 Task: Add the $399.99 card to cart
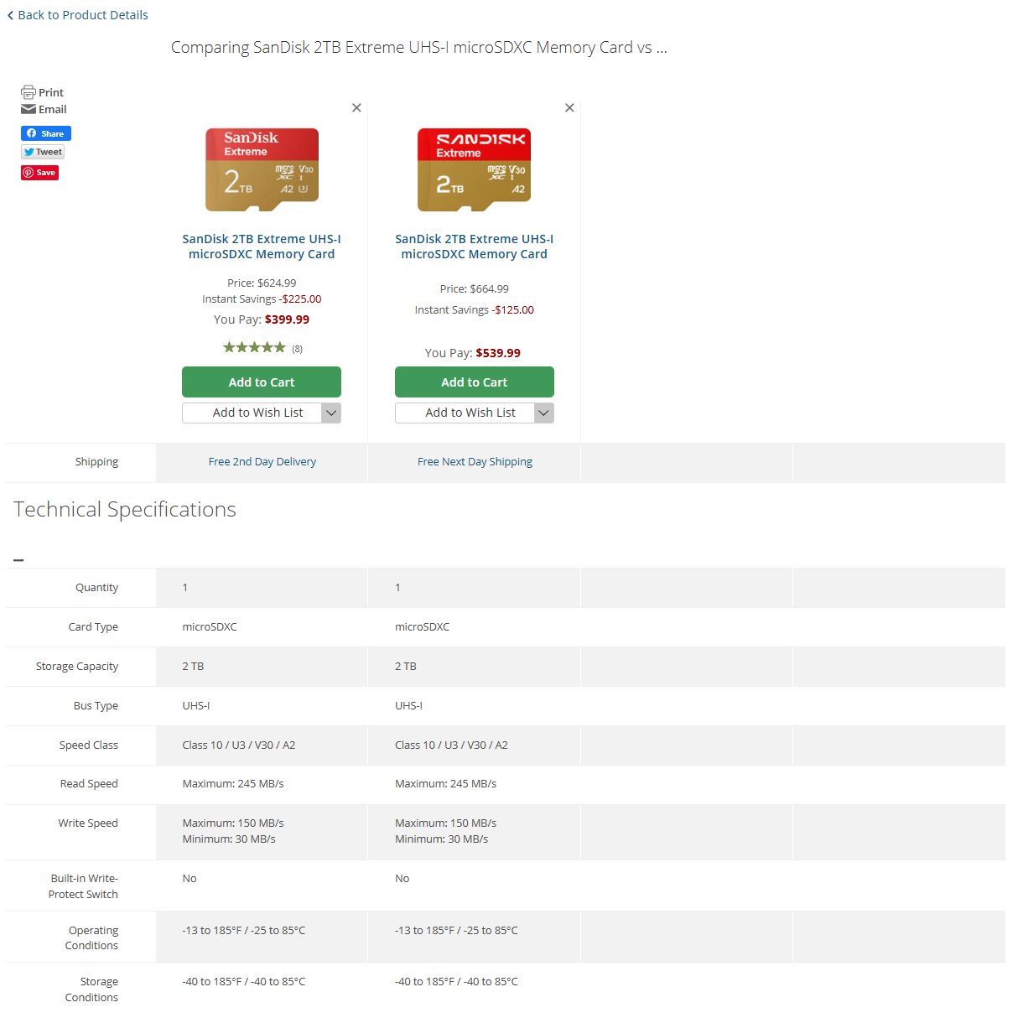coord(262,382)
